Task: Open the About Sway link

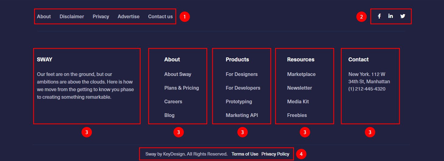Action: 178,74
